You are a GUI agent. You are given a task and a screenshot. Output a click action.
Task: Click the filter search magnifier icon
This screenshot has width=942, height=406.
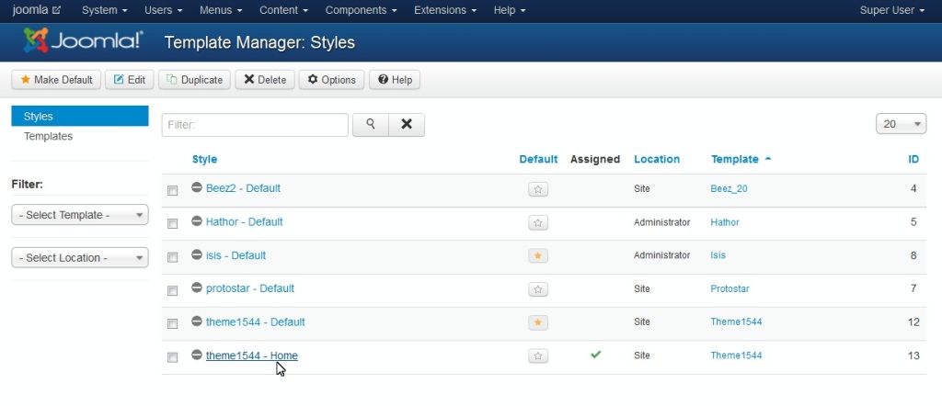(371, 125)
